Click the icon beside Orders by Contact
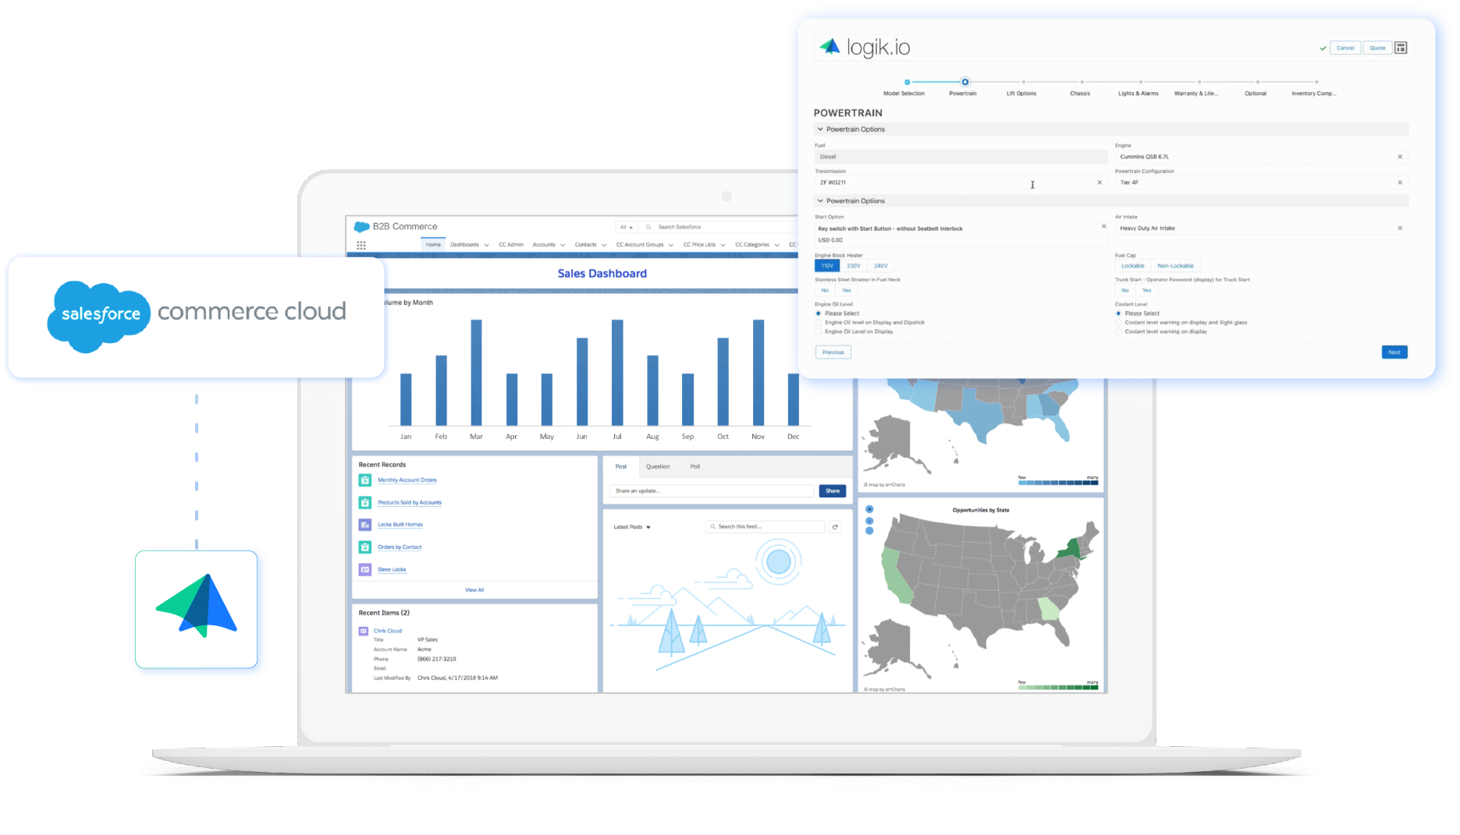 click(364, 547)
